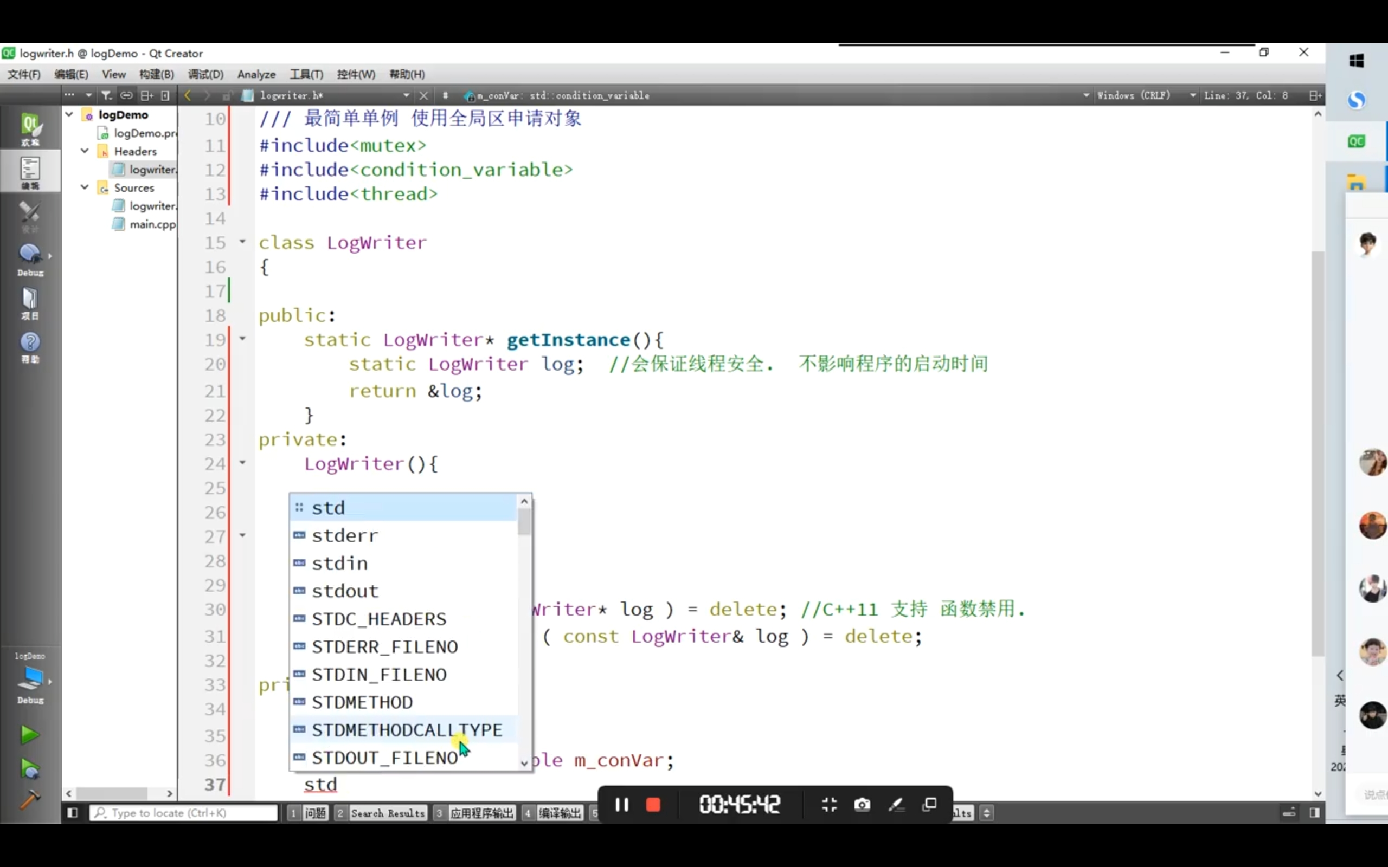Select stderr from the completion list
This screenshot has width=1388, height=867.
click(345, 535)
